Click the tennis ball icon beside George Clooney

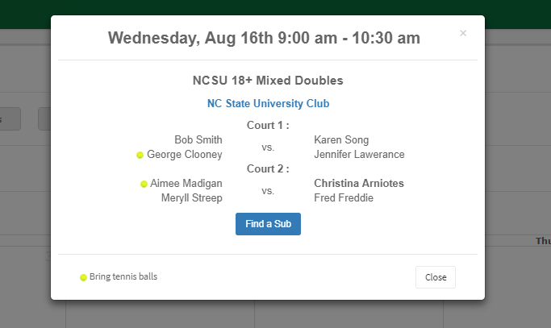[x=140, y=155]
